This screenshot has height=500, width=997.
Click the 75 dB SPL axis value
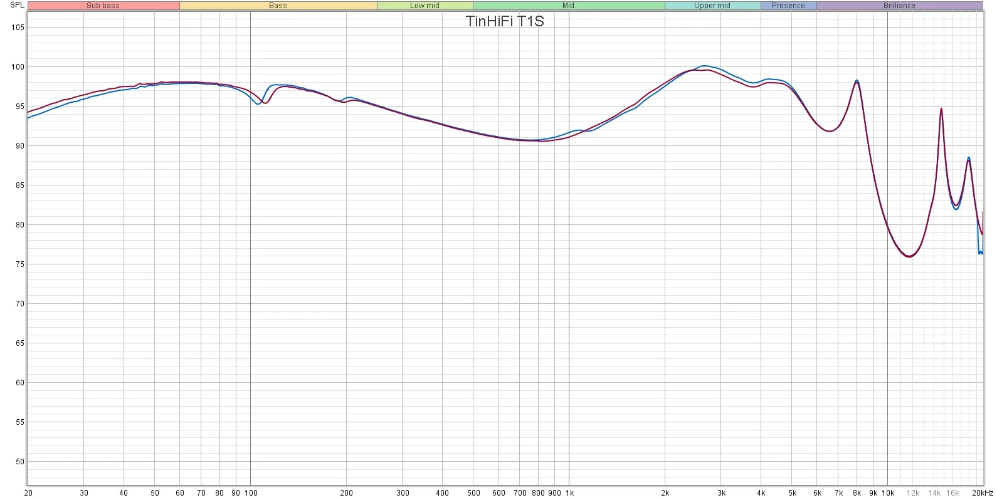pos(19,264)
